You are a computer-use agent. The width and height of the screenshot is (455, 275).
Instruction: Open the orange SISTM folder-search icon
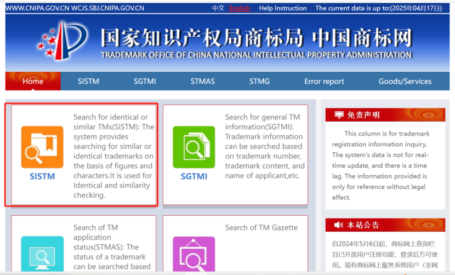(x=42, y=147)
